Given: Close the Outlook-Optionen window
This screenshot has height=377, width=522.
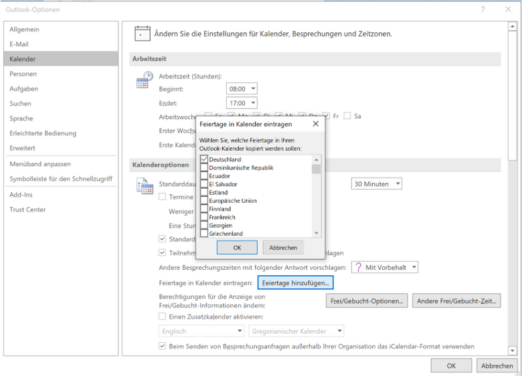Looking at the screenshot, I should (x=508, y=9).
